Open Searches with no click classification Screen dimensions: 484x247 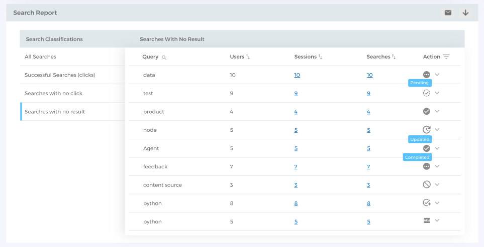coord(53,93)
